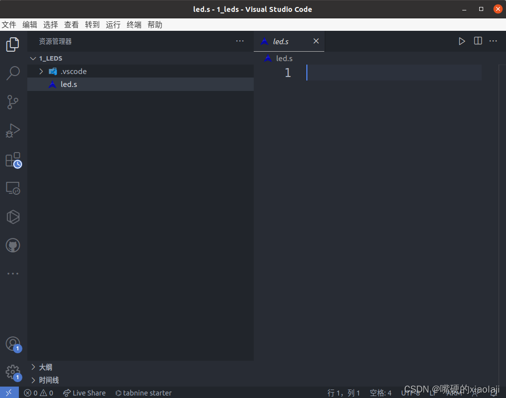Open the 文件 menu
506x398 pixels.
pos(9,25)
